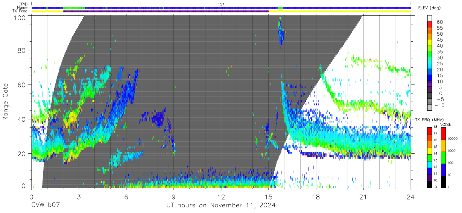This screenshot has height=213, width=462.
Task: Select the yellow 14–15 MHz TX FRQ segment
Action: click(x=430, y=151)
